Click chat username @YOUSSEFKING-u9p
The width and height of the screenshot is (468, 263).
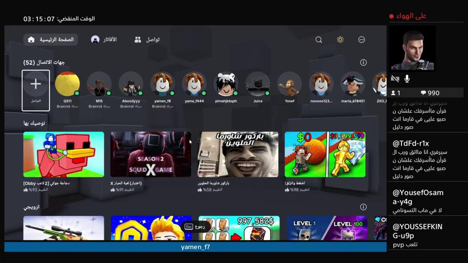pyautogui.click(x=418, y=231)
